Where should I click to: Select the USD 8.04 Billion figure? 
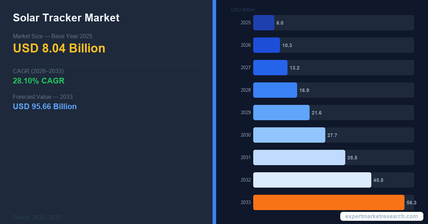click(x=59, y=48)
